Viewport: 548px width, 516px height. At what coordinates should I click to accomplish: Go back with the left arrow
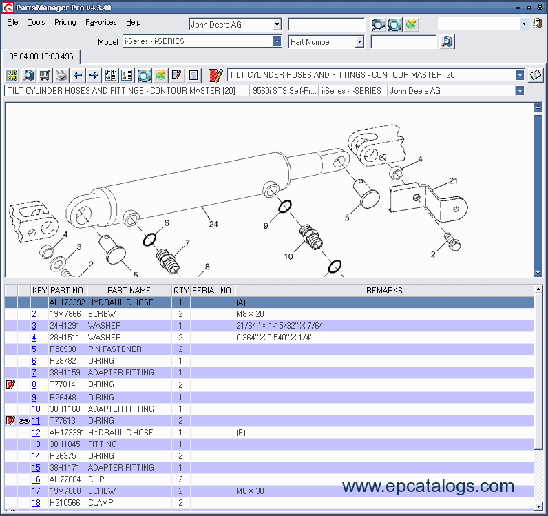pyautogui.click(x=78, y=75)
